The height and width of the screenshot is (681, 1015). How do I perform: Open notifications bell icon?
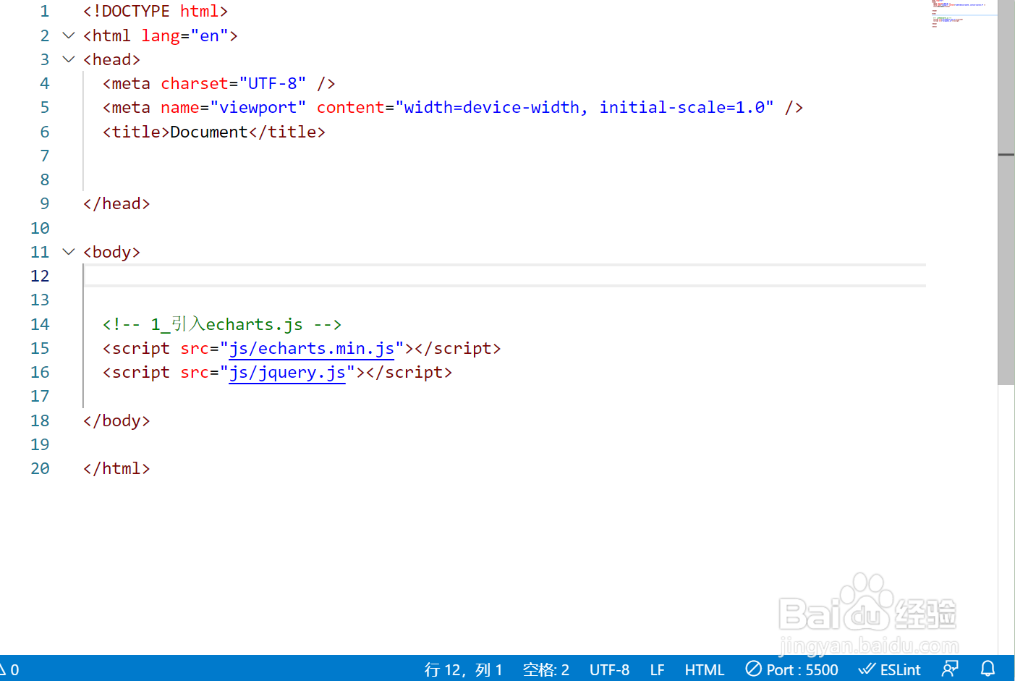click(988, 669)
